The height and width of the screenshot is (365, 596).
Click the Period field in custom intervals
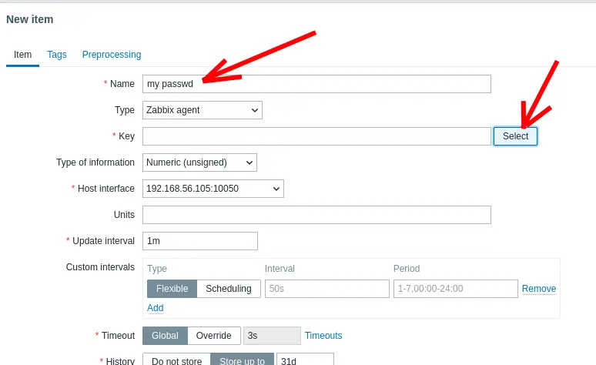[x=454, y=289]
